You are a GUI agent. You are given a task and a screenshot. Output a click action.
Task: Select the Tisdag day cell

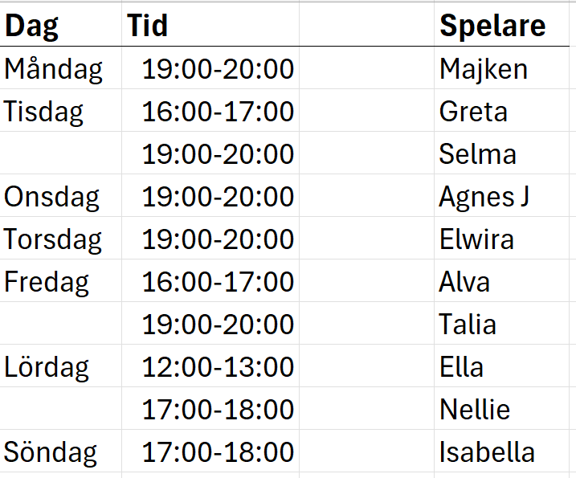(x=44, y=112)
